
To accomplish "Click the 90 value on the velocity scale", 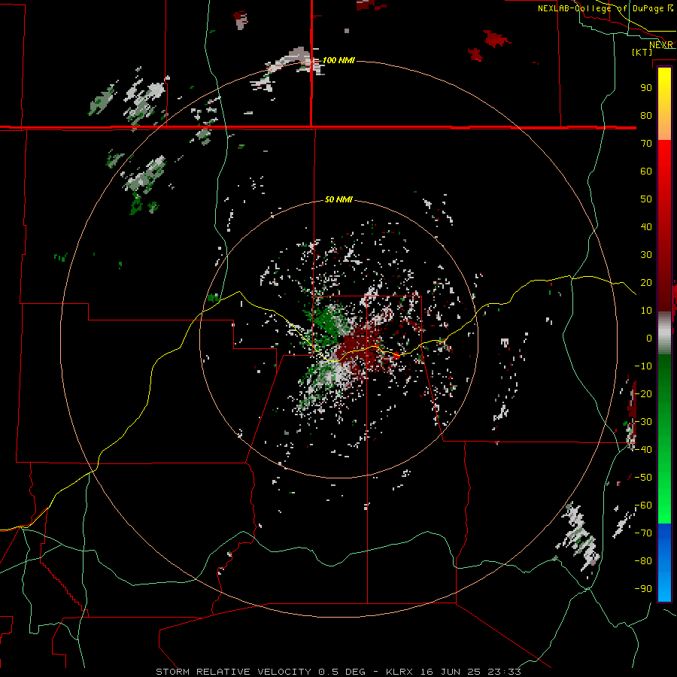I will pos(646,88).
